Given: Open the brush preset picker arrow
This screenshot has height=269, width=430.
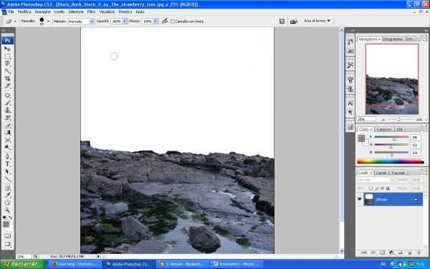Looking at the screenshot, I should (x=48, y=21).
